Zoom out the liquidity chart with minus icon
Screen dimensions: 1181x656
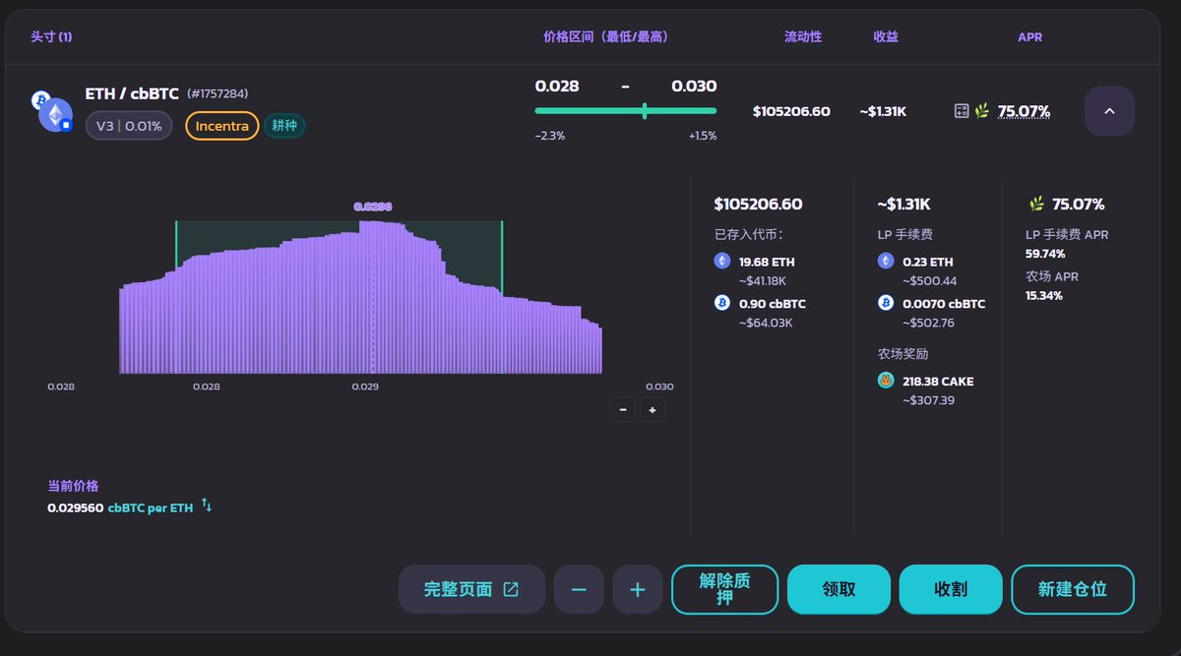pyautogui.click(x=622, y=409)
